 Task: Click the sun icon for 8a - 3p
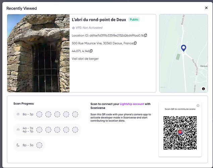pos(18,114)
